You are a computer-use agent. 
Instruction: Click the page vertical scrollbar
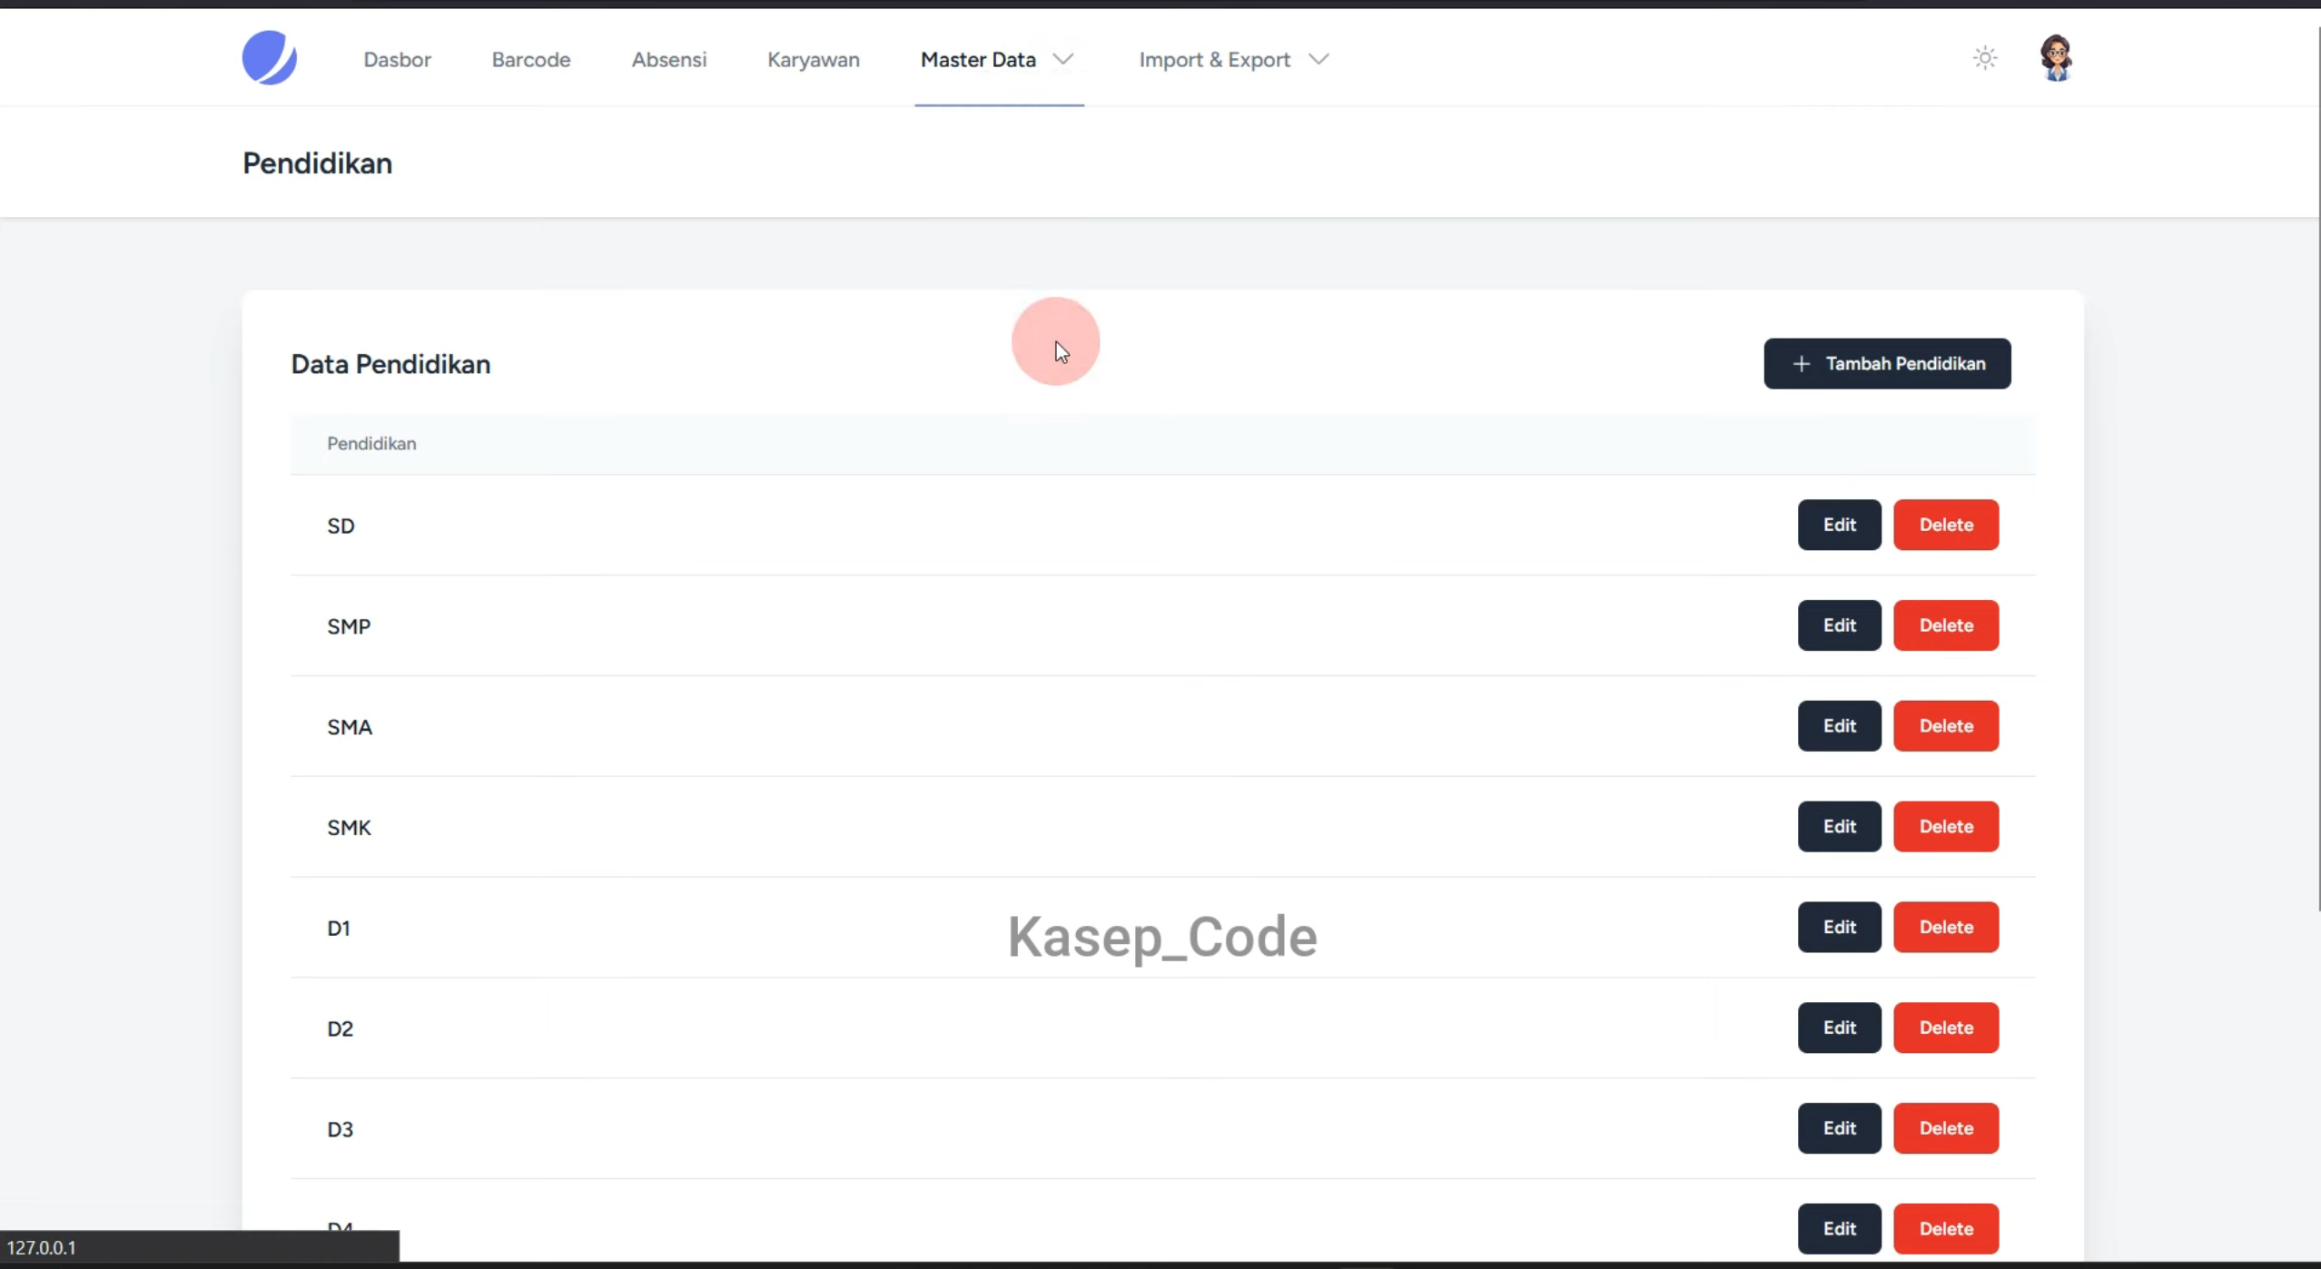2318,469
